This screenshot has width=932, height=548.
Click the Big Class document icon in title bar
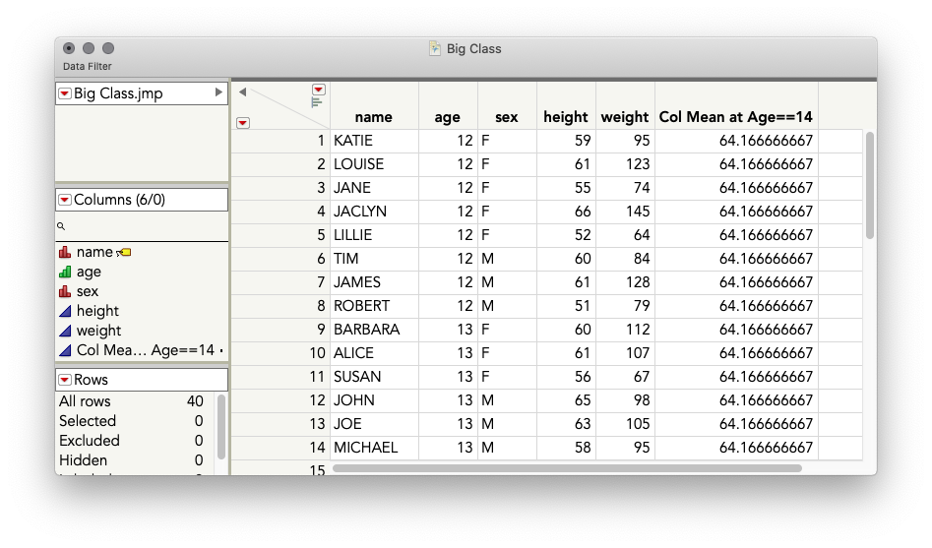tap(435, 48)
